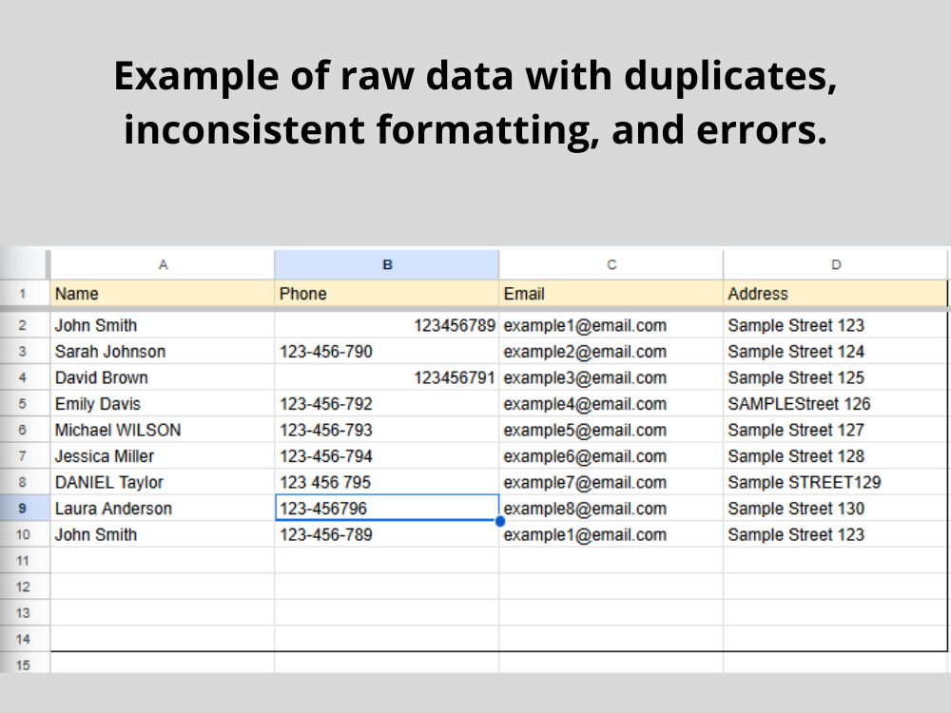Select cell 'example5@email.com'
This screenshot has height=713, width=951.
(611, 430)
